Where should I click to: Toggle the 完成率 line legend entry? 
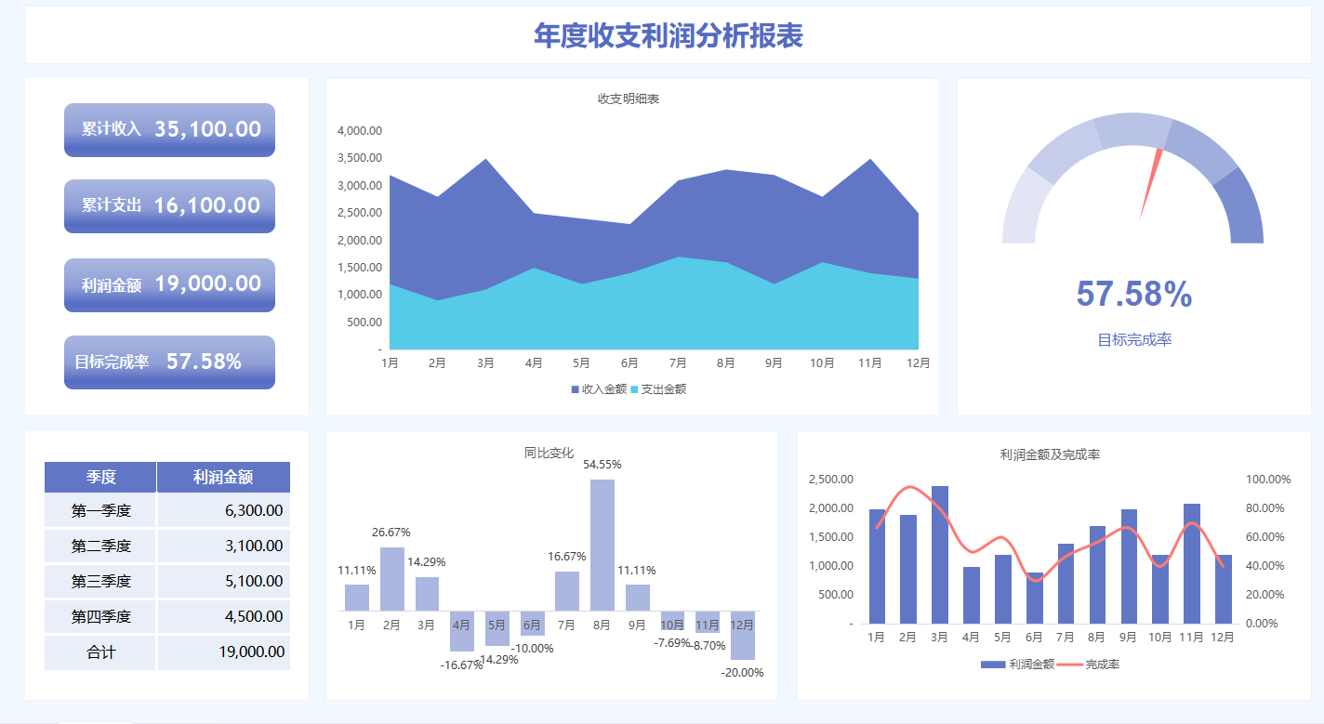tap(1106, 665)
